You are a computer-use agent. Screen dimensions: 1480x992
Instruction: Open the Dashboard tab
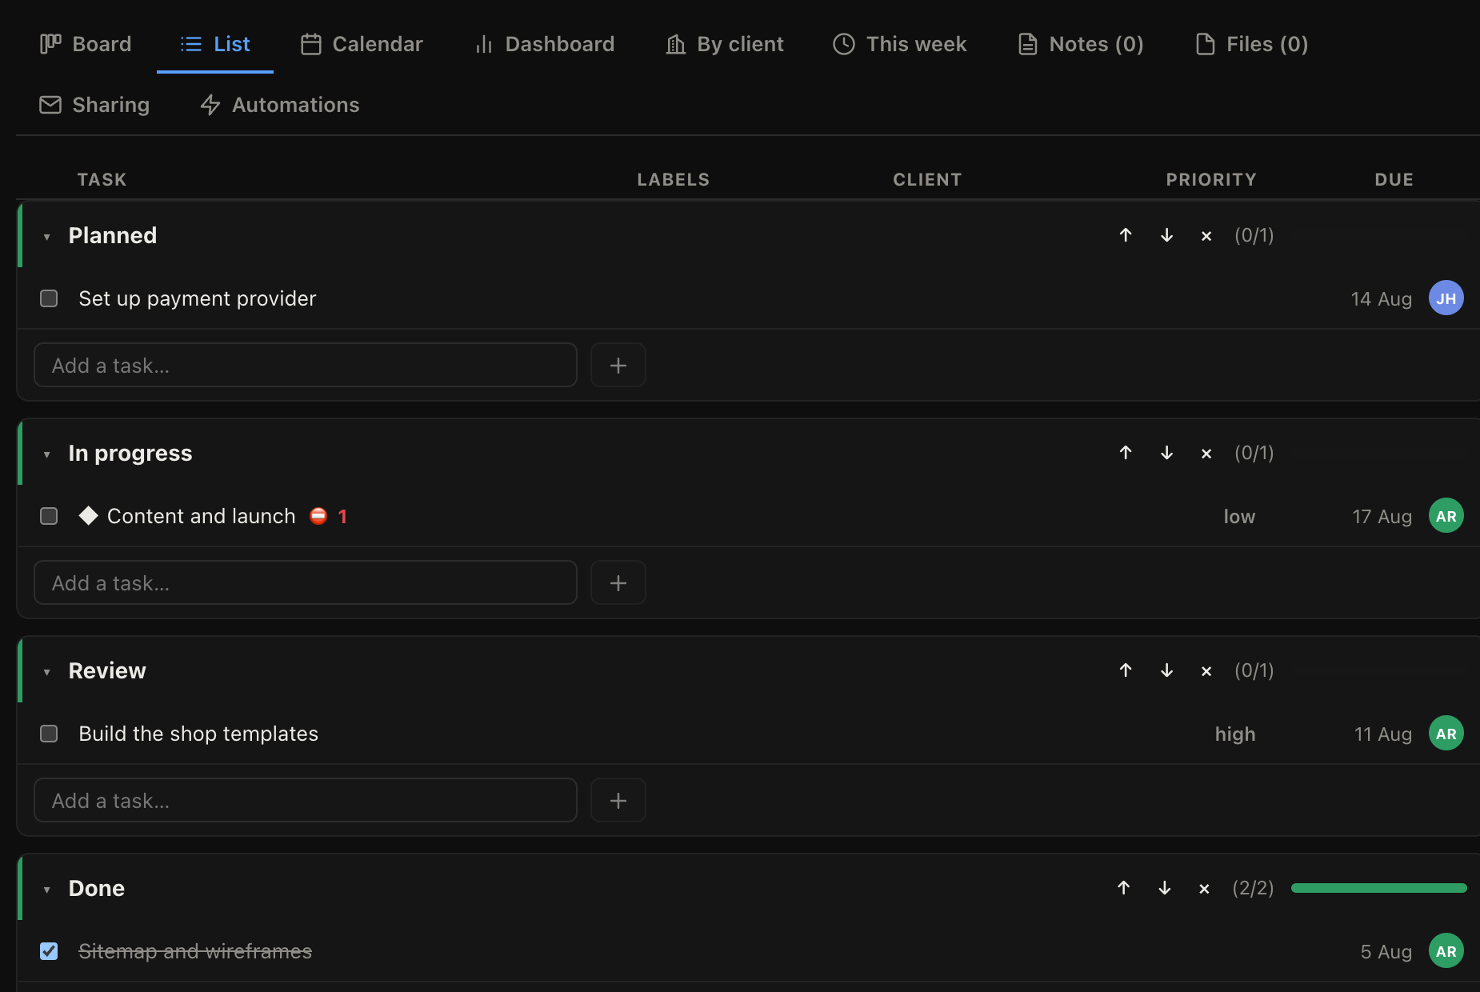coord(545,44)
